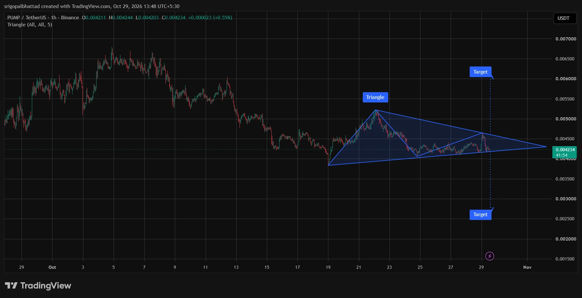Select the blue Triangle pattern label
Screen dimensions: 582x298
tap(375, 97)
